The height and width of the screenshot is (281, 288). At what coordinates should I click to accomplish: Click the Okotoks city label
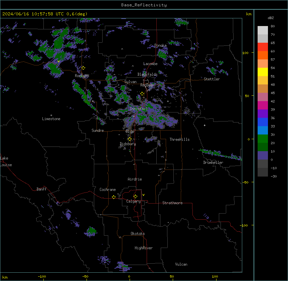coord(138,234)
